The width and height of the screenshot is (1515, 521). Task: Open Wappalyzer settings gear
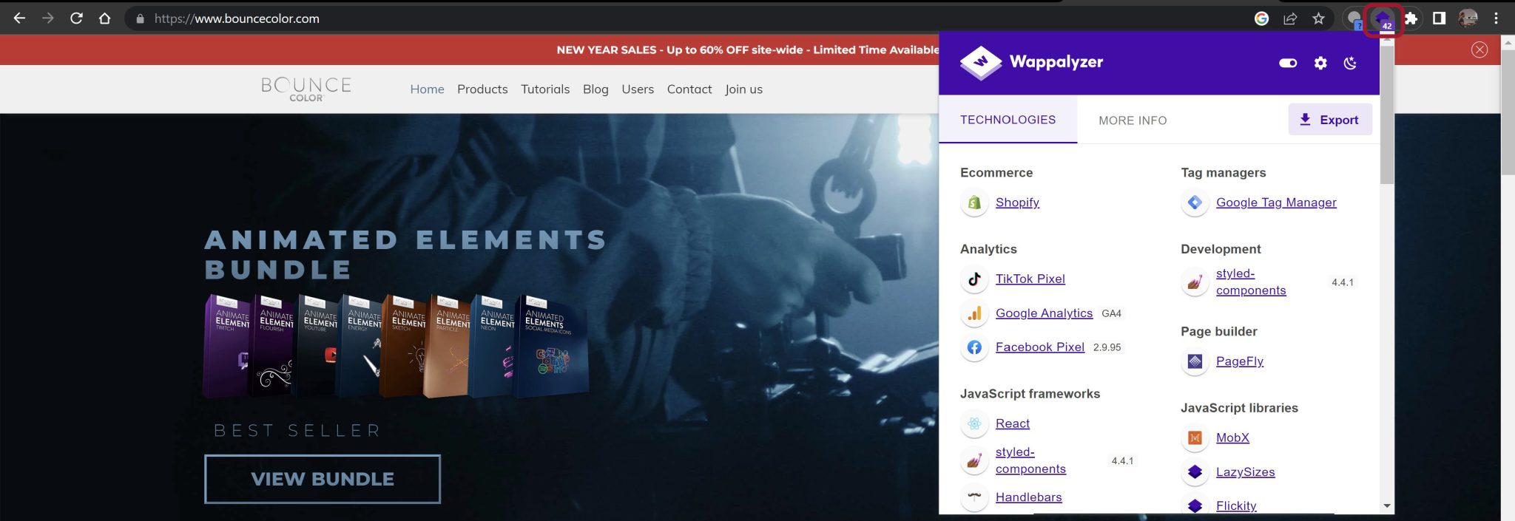1320,63
